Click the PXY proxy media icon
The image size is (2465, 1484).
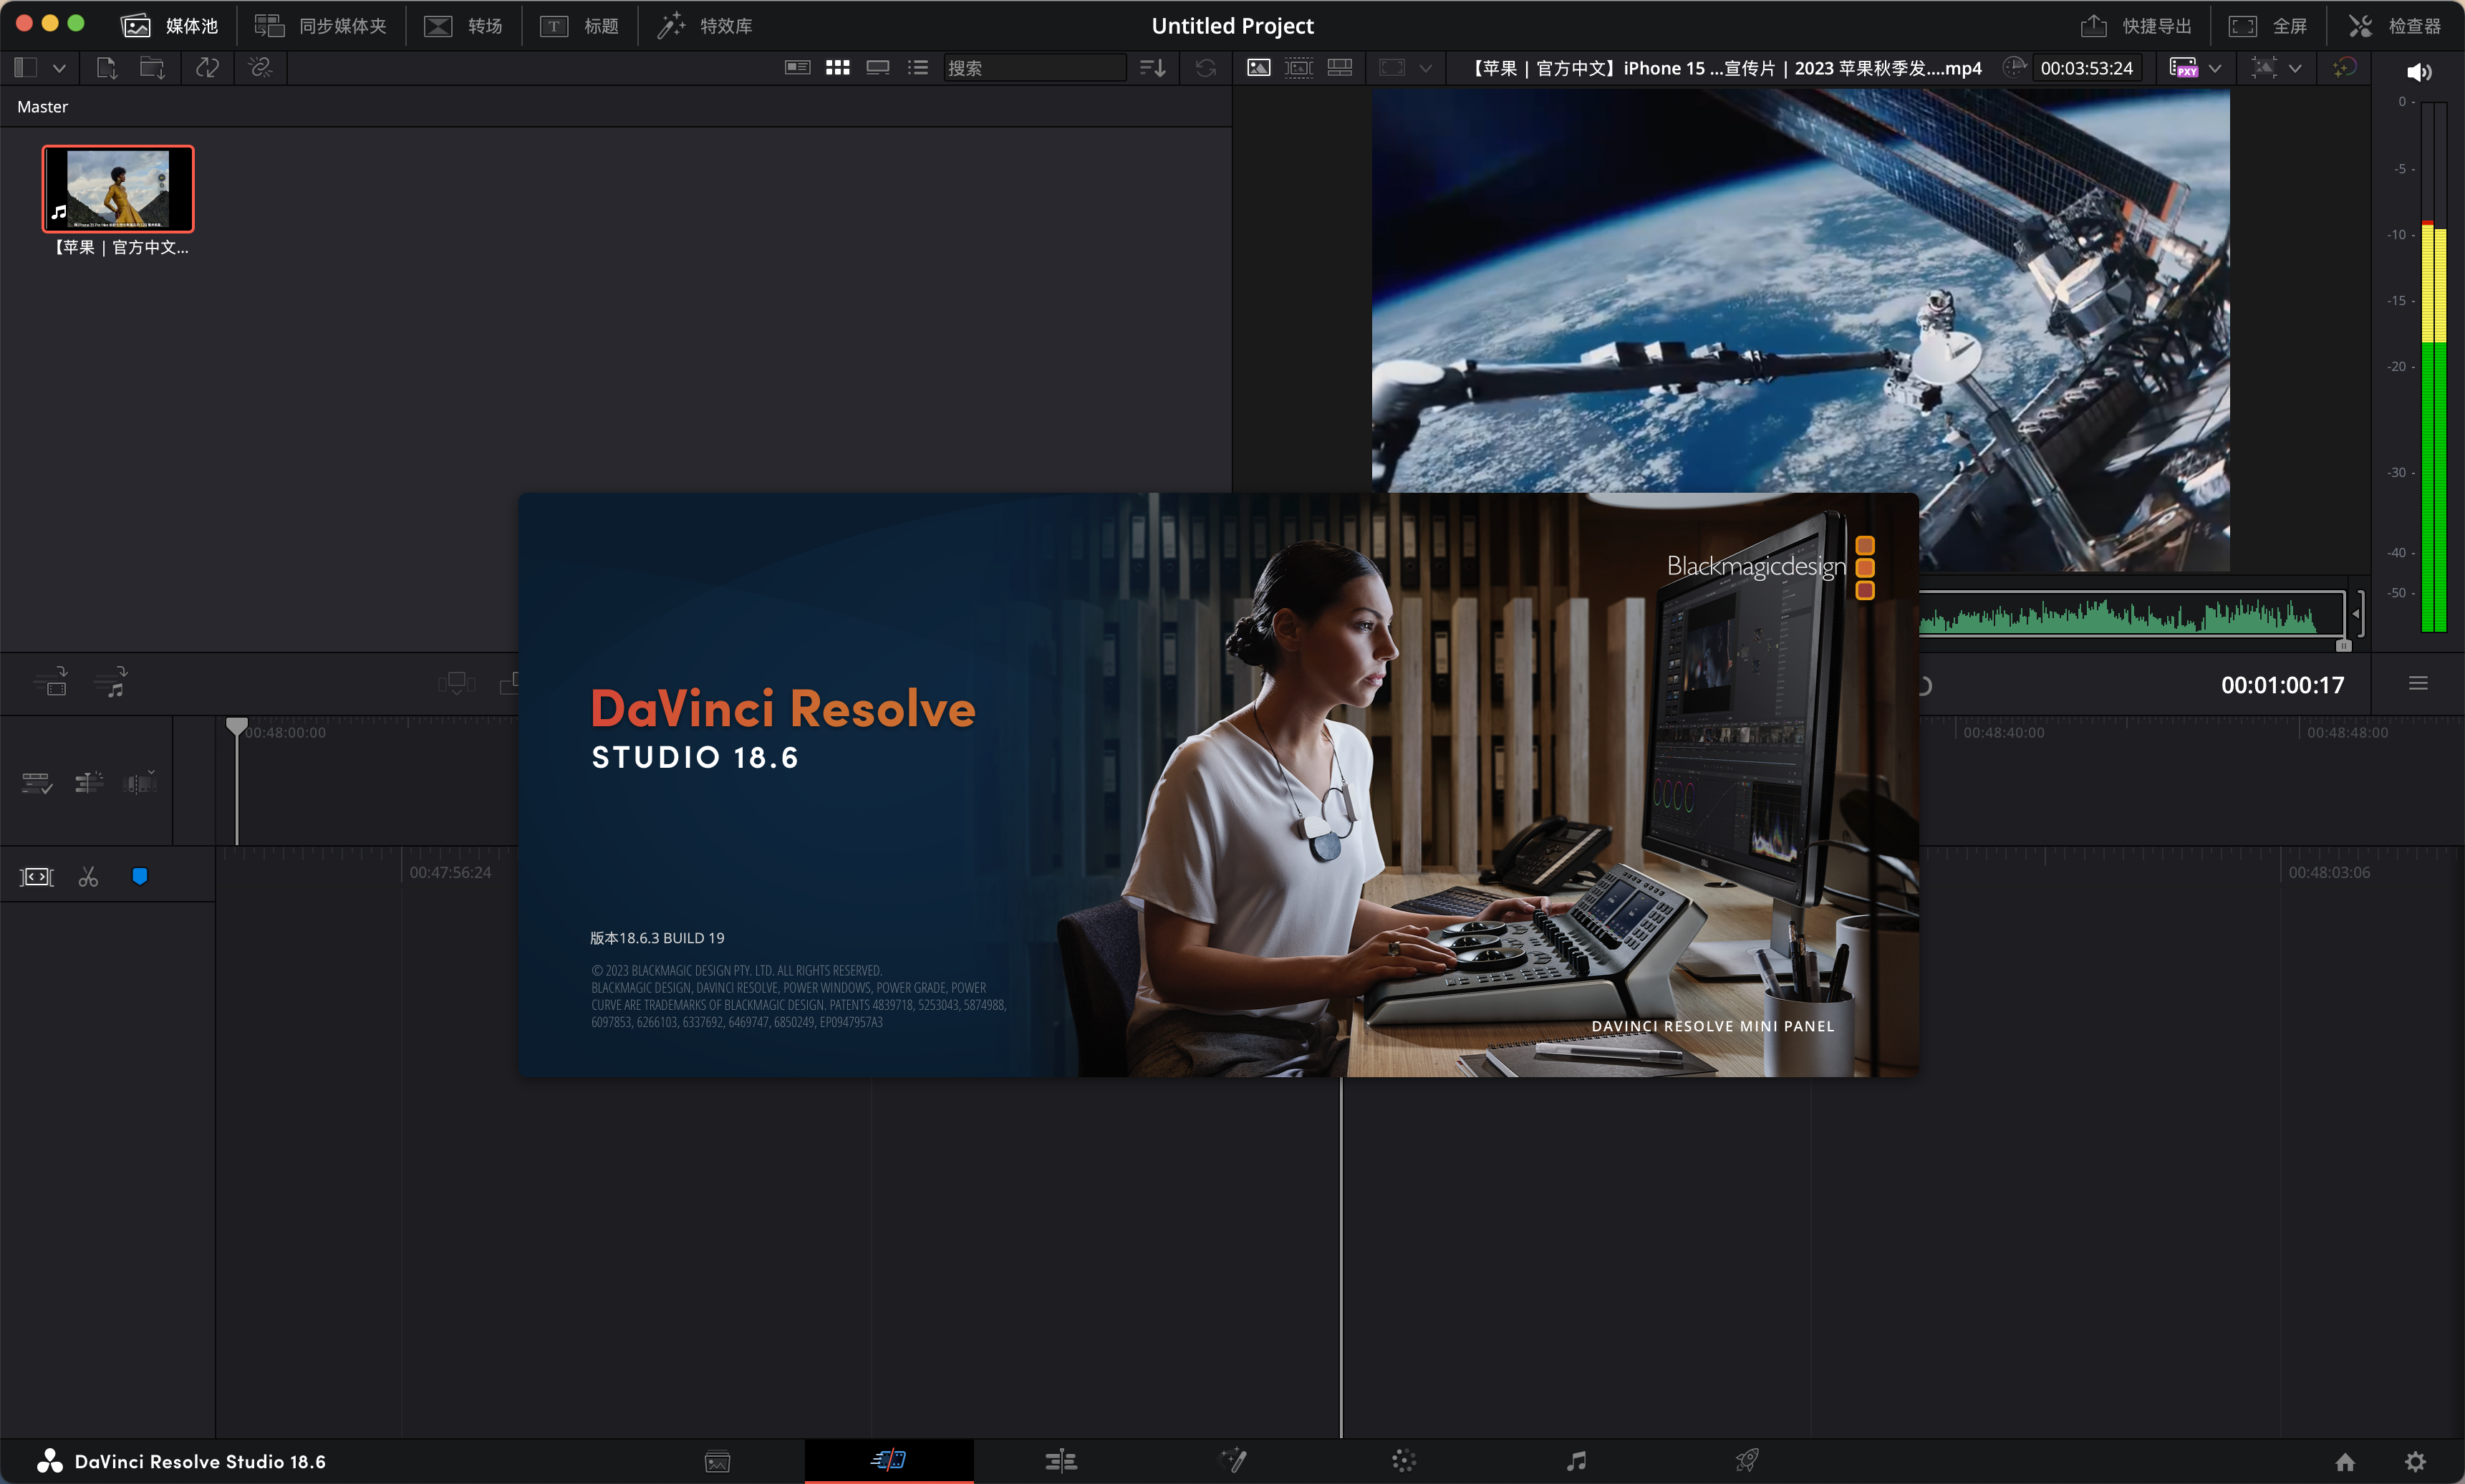2183,68
